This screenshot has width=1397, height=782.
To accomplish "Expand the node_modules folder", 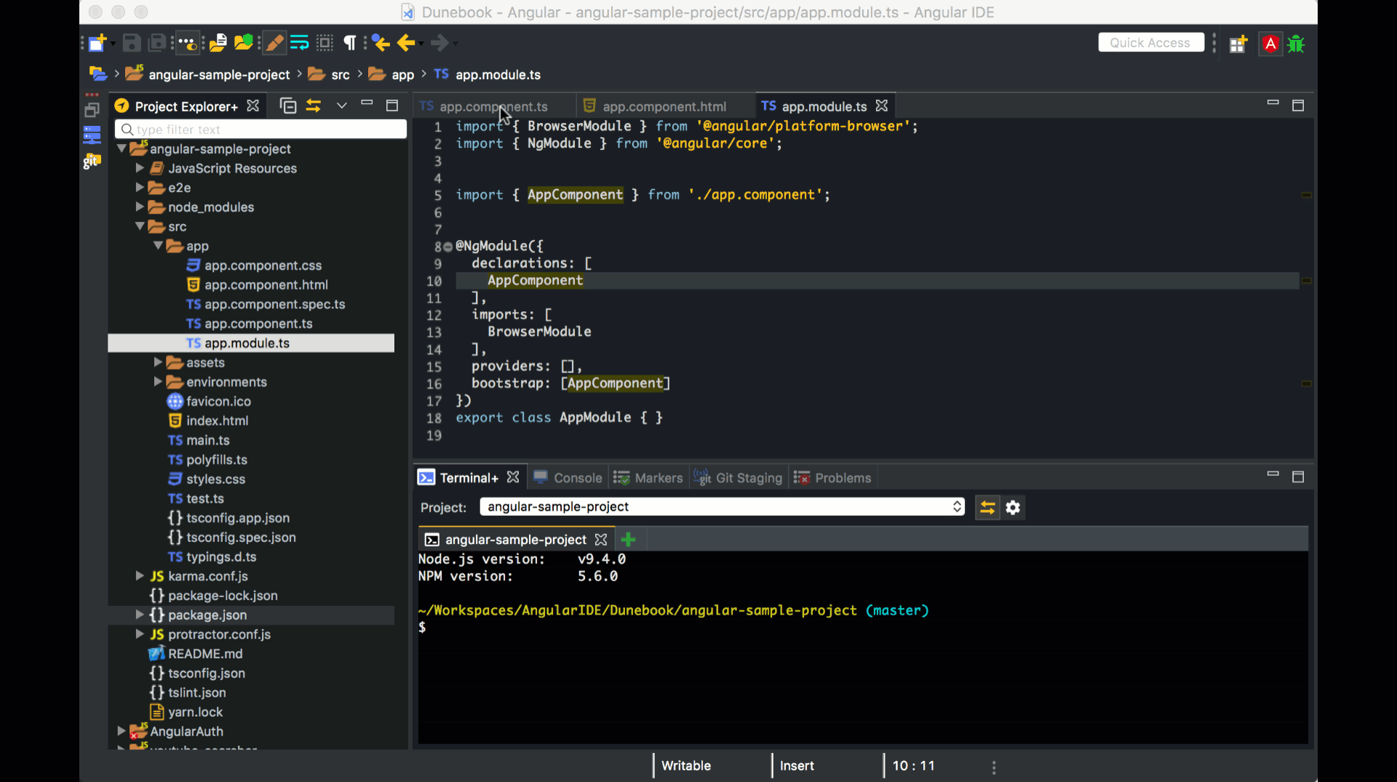I will point(140,207).
